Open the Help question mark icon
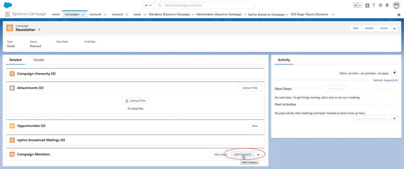 tap(374, 5)
